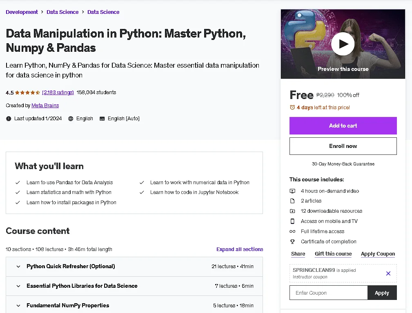This screenshot has height=313, width=412.
Task: Expand Python Quick Refresher section chevron
Action: pyautogui.click(x=18, y=267)
